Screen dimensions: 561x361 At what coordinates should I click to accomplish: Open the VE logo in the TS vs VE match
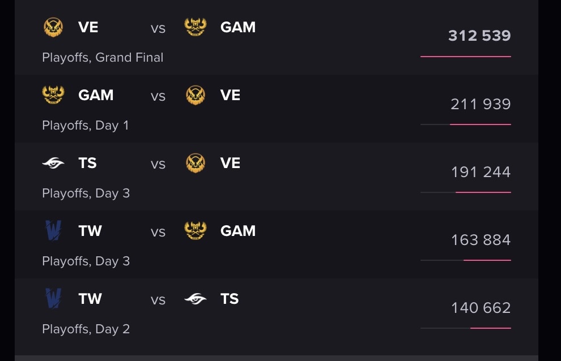coord(195,163)
